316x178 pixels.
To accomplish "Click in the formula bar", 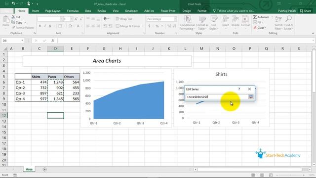I will tap(186, 41).
